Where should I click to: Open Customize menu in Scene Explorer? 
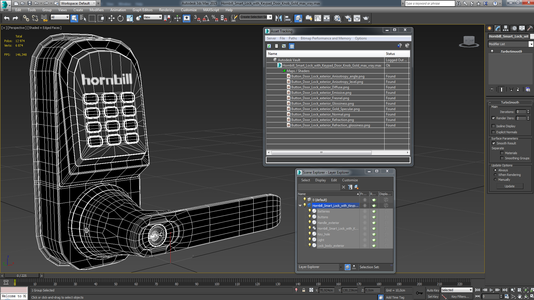(x=350, y=180)
